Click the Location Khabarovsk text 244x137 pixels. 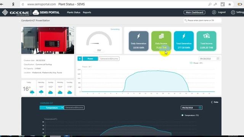pyautogui.click(x=43, y=73)
